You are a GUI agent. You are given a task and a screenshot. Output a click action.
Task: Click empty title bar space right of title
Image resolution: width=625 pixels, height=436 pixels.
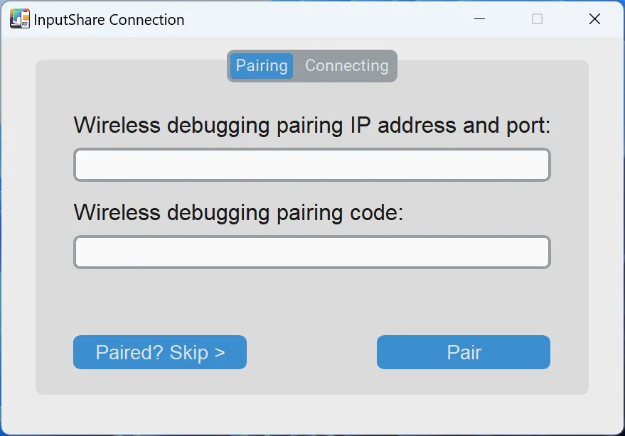pyautogui.click(x=320, y=19)
